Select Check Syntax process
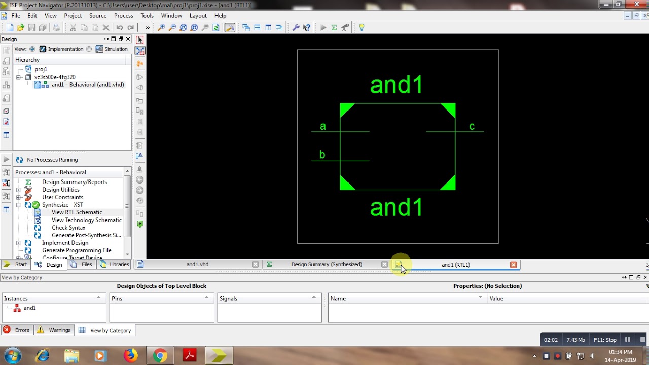Viewport: 649px width, 365px height. (68, 228)
